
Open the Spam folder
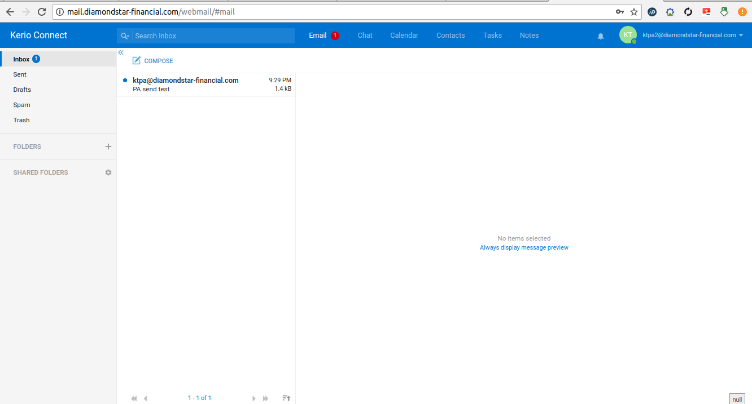point(58,105)
